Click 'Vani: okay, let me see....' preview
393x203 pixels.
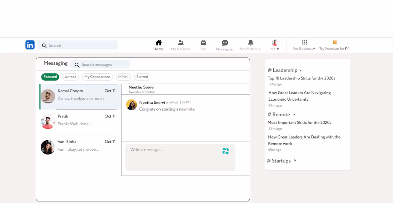[79, 150]
